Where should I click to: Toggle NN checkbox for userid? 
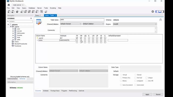coord(81,38)
